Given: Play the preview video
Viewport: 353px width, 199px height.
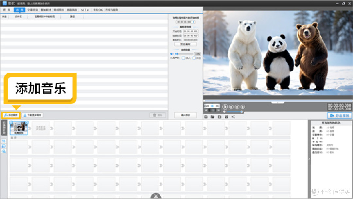Looking at the screenshot, I should (225, 107).
